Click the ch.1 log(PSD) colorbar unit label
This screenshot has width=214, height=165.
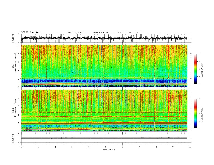click(x=202, y=70)
